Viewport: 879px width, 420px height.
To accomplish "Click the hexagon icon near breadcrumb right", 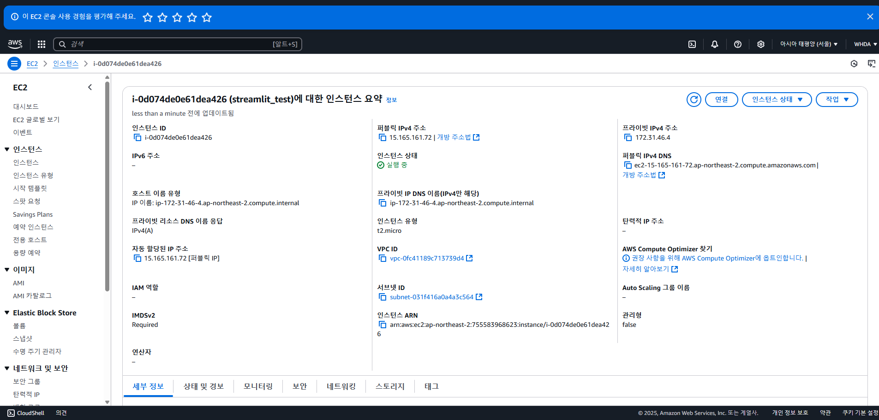I will click(x=854, y=64).
